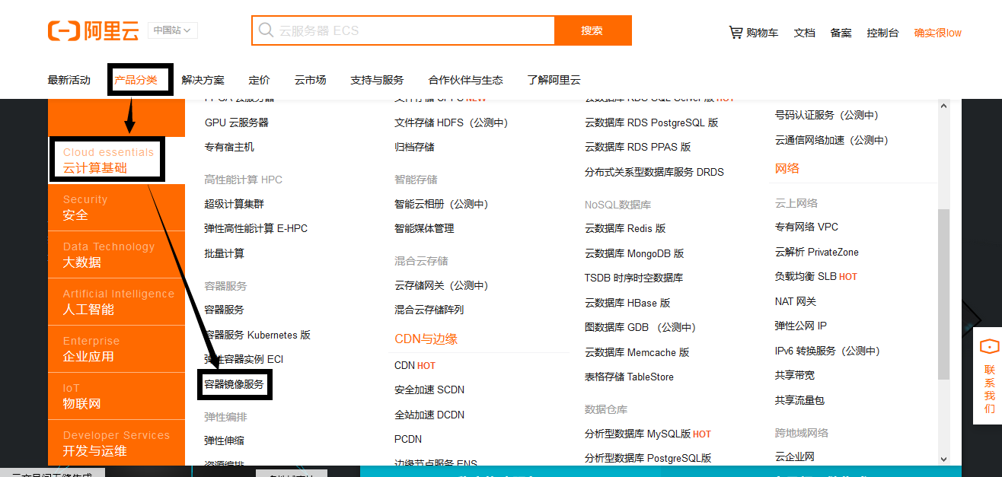This screenshot has width=1002, height=477.
Task: Click the product menu scrollbar thumb
Action: [x=944, y=294]
